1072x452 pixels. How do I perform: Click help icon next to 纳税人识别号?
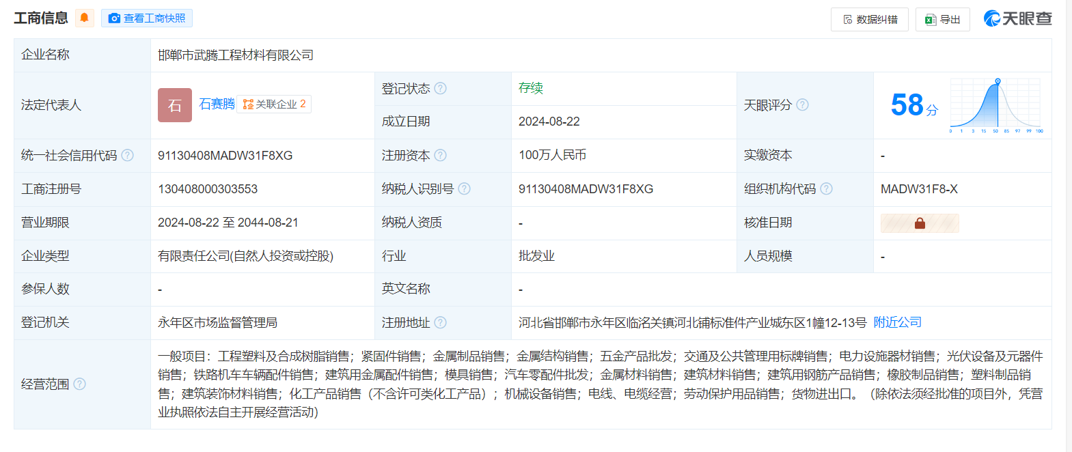click(x=465, y=188)
